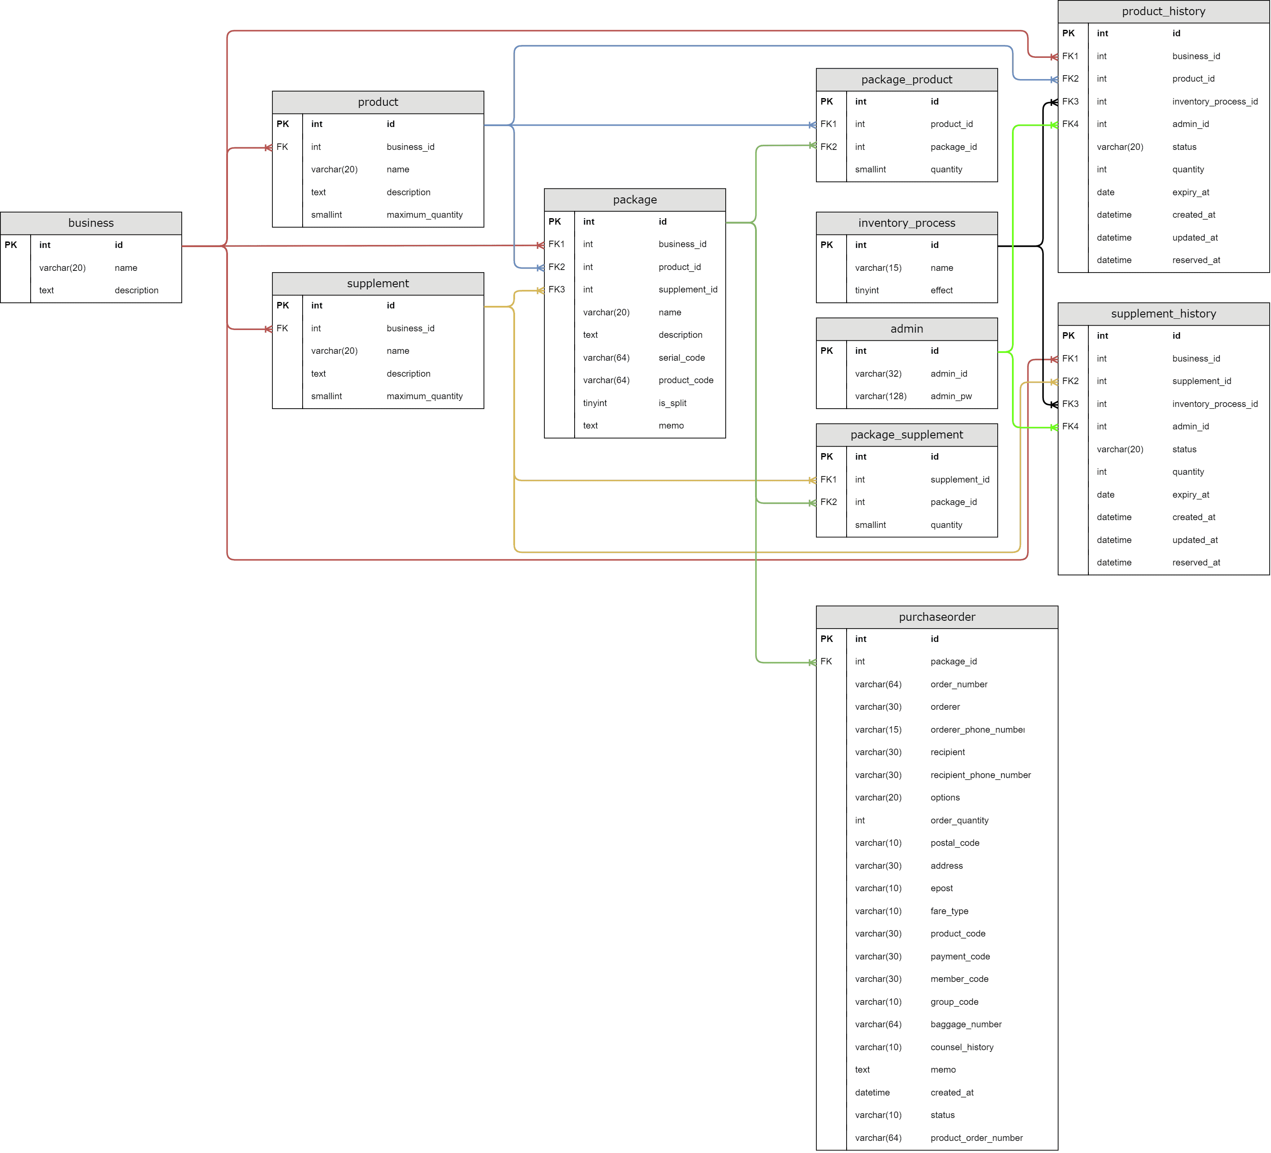Click options field in purchaseorder
The width and height of the screenshot is (1271, 1153).
(x=945, y=798)
